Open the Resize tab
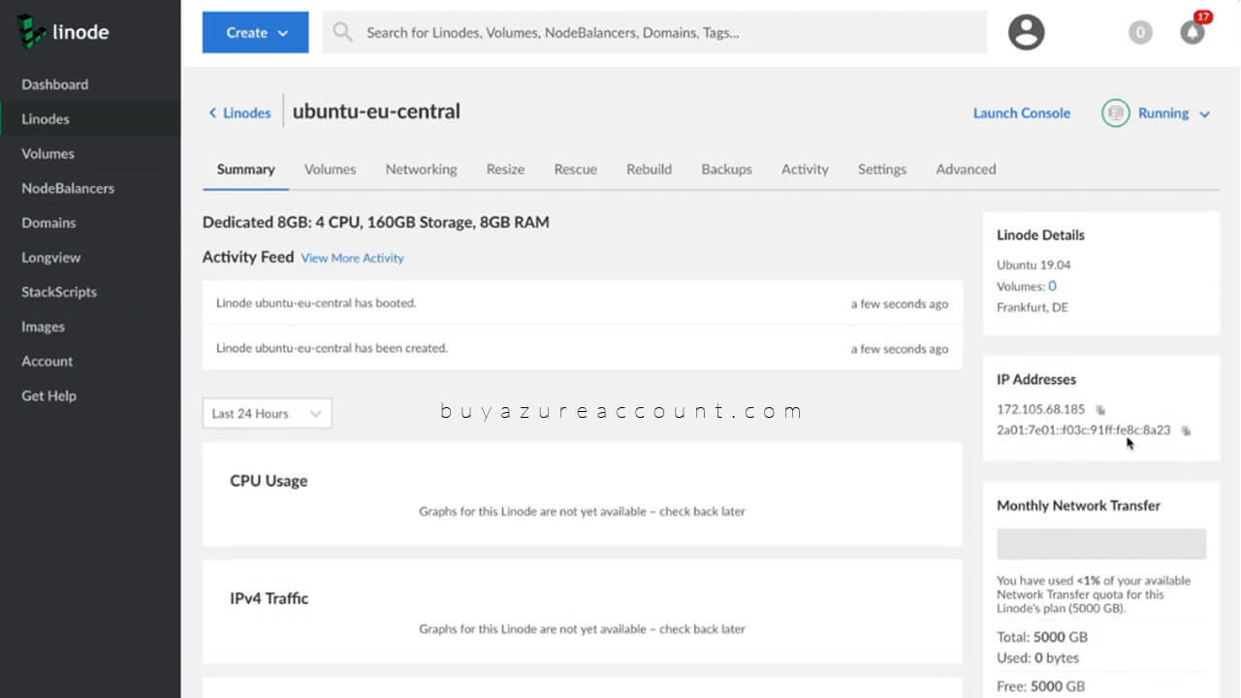 (x=505, y=169)
